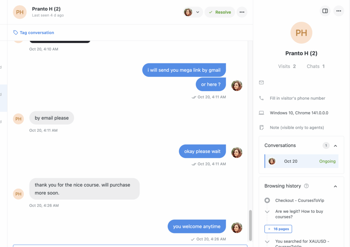This screenshot has height=247, width=350.
Task: Click the chat vertical scrollbar
Action: coord(251,225)
